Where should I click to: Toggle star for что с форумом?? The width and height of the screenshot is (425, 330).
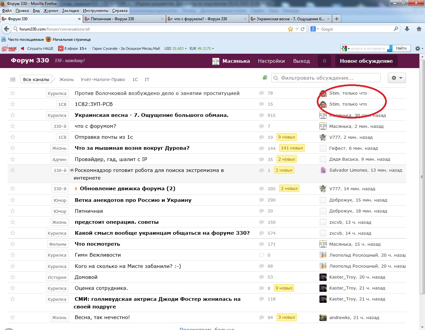click(x=13, y=126)
